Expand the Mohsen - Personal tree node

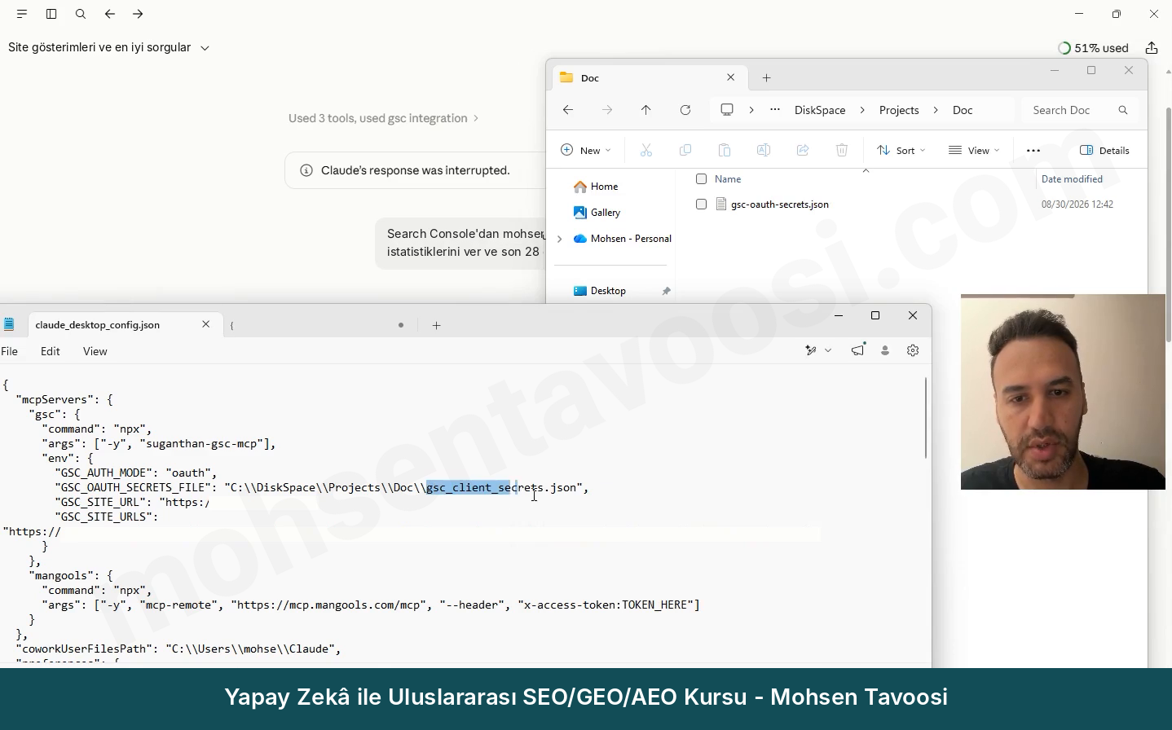coord(560,239)
